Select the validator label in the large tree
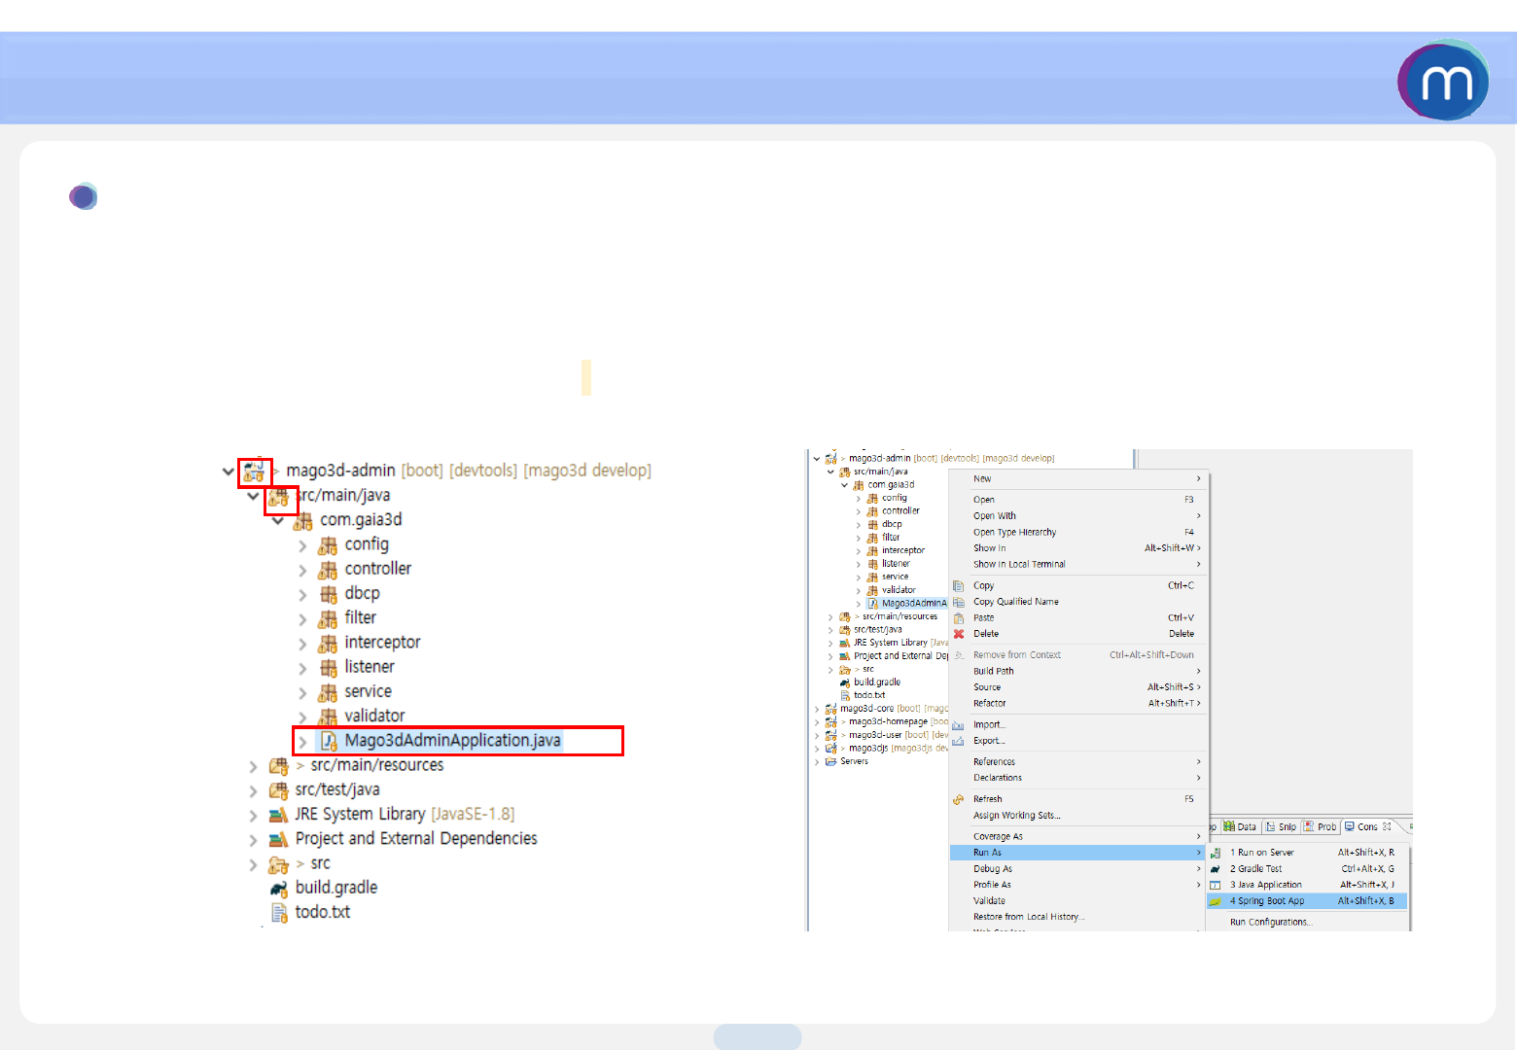Screen dimensions: 1517x1050 pyautogui.click(x=374, y=717)
